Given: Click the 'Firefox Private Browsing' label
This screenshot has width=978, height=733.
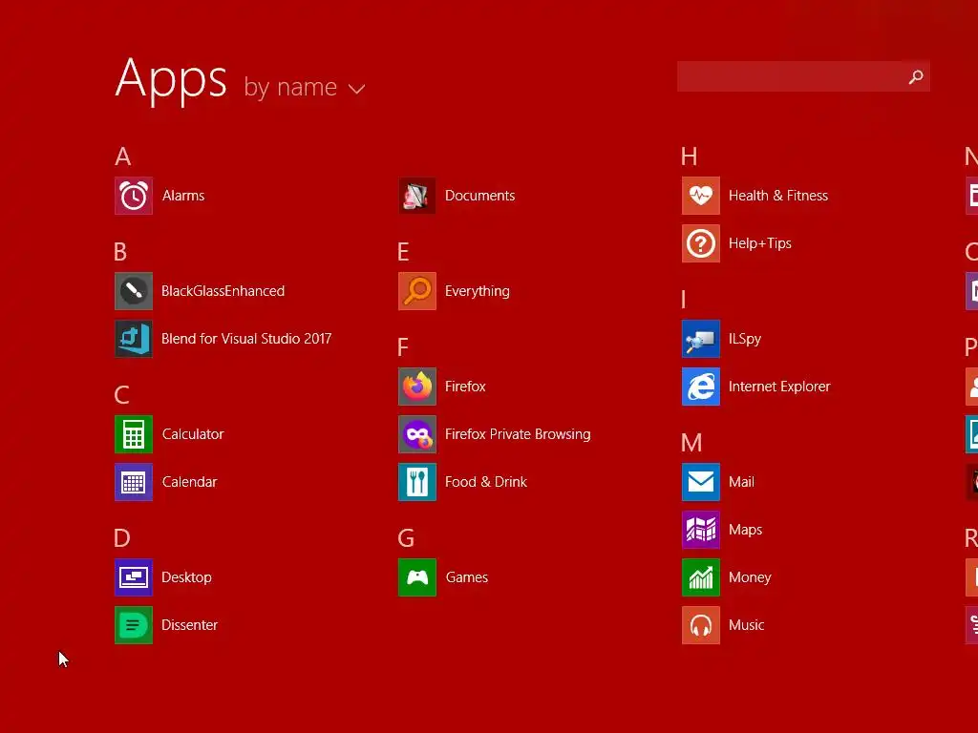Looking at the screenshot, I should pyautogui.click(x=518, y=434).
